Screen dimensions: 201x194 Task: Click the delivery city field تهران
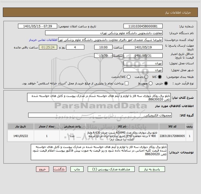pos(143,70)
